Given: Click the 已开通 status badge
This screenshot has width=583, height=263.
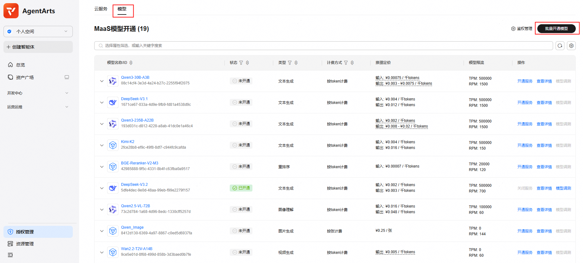Looking at the screenshot, I should [x=241, y=188].
